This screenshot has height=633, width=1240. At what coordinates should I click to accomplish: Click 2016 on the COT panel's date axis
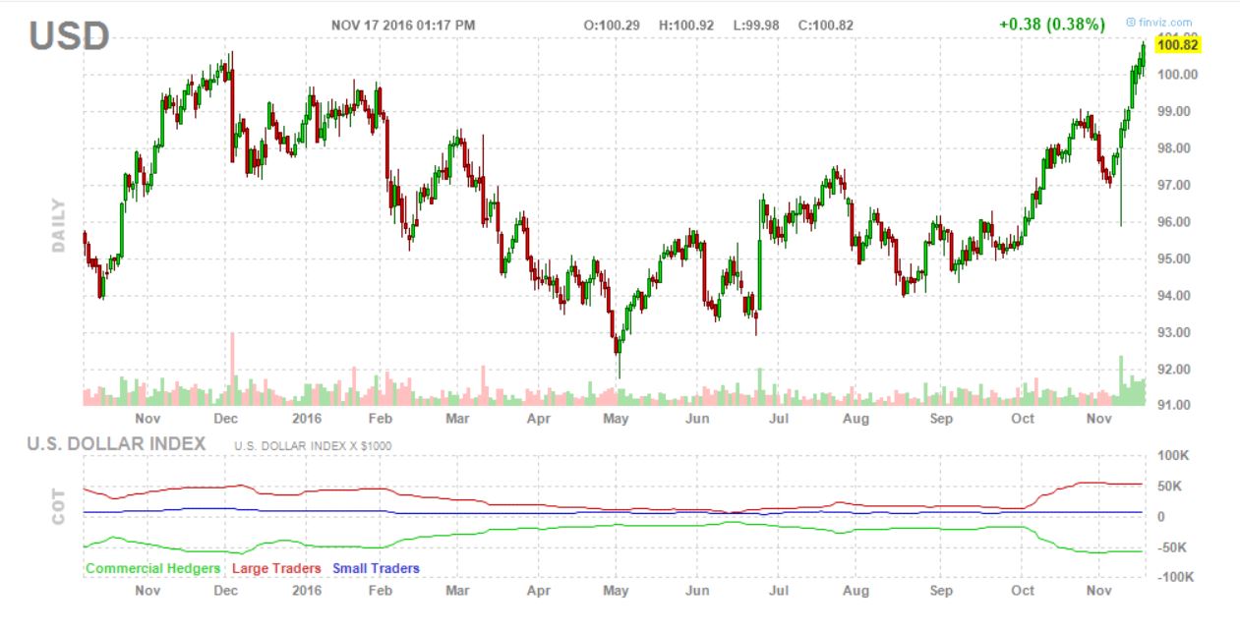pos(308,591)
